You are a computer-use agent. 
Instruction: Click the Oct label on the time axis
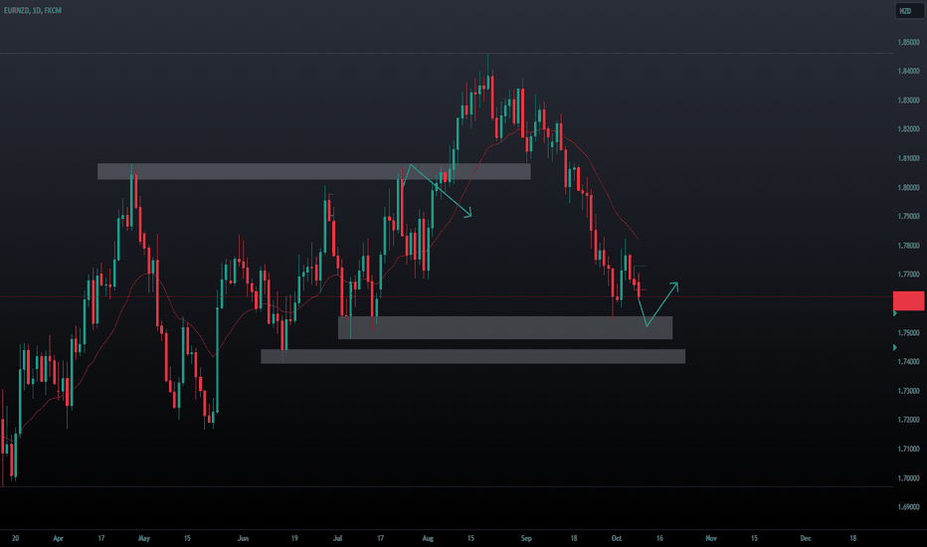click(617, 539)
